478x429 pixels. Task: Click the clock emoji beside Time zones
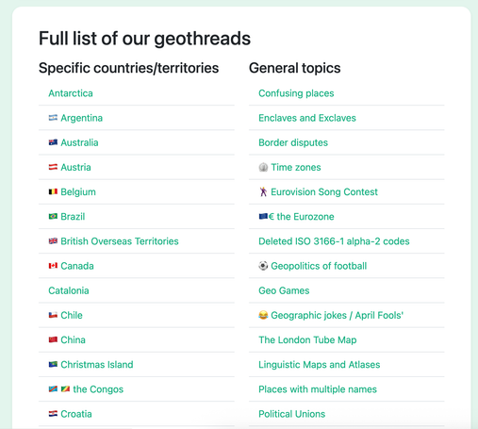[263, 167]
